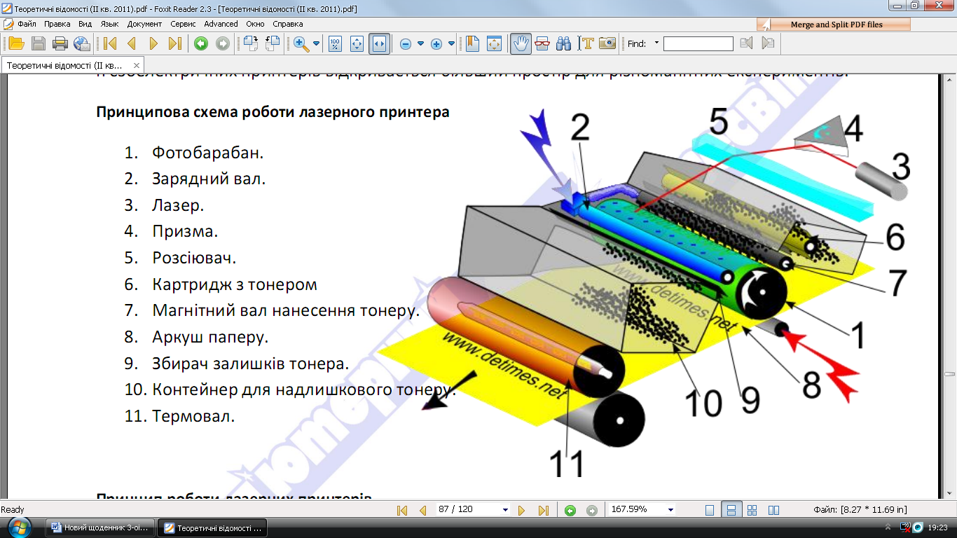Open the 167.59% zoom level dropdown
This screenshot has height=538, width=957.
670,510
